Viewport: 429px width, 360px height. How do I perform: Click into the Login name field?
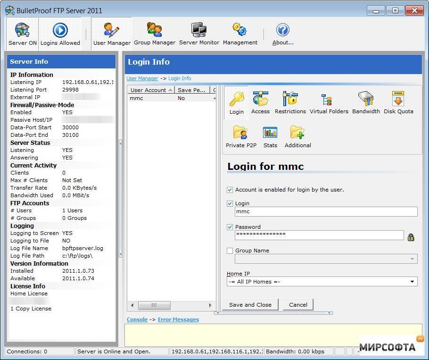coord(326,212)
